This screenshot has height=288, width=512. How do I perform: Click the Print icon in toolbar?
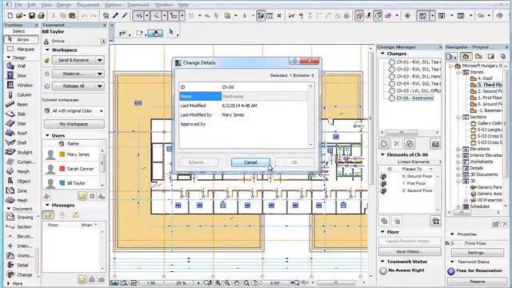pos(41,16)
